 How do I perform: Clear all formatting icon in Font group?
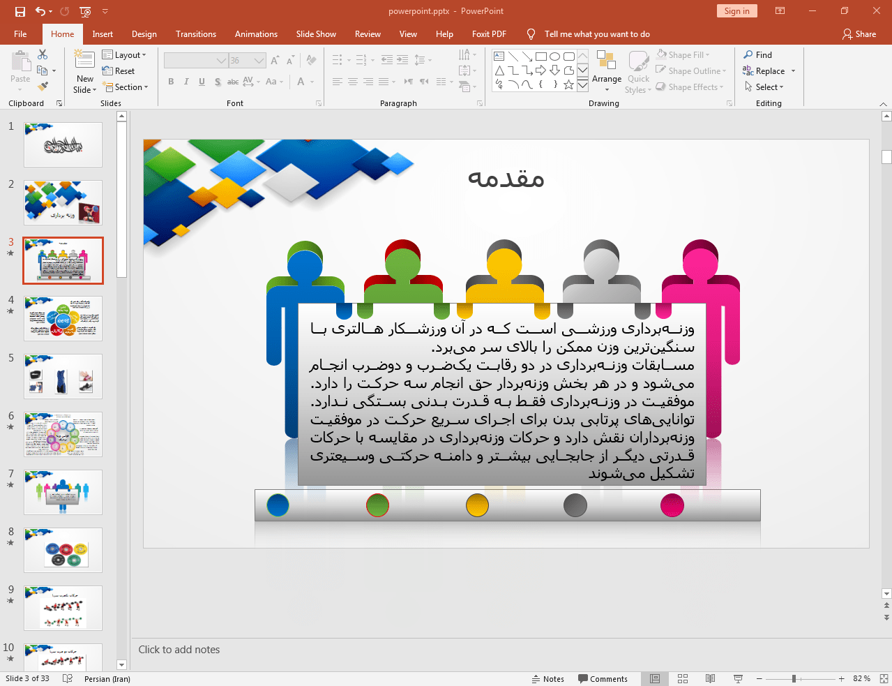coord(311,61)
